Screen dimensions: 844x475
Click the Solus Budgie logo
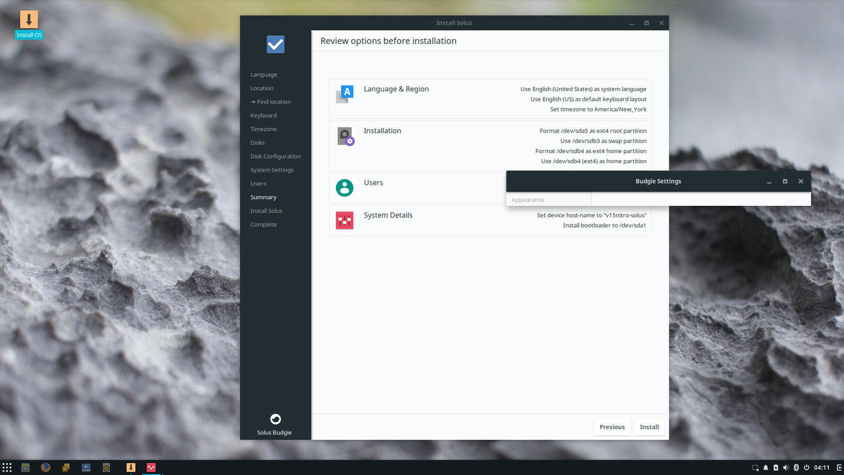coord(275,419)
